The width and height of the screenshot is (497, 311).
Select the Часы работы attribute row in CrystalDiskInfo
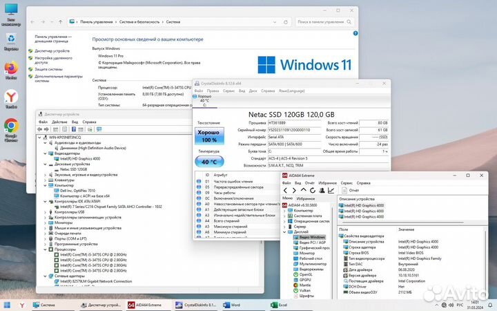tap(237, 193)
